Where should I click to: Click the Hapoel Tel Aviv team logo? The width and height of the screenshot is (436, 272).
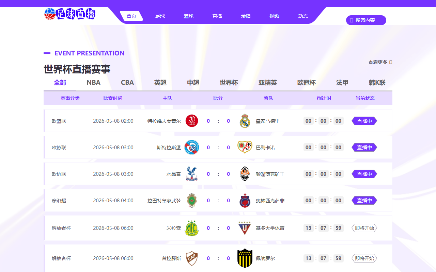coord(192,121)
